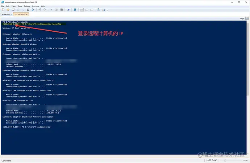Open the Edit menu

point(8,6)
